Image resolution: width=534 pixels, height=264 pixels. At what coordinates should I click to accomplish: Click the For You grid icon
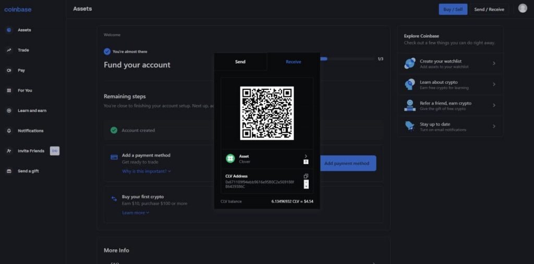click(9, 91)
